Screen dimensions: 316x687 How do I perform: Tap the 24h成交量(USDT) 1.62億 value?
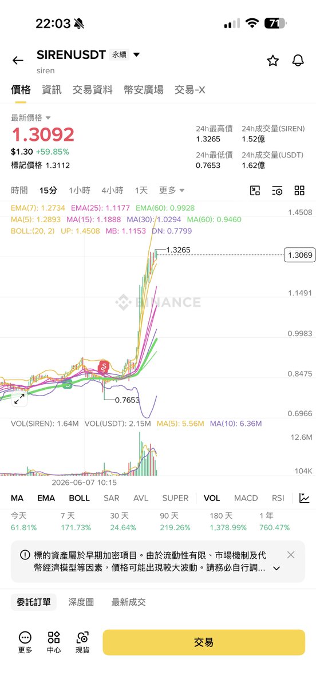click(x=254, y=165)
